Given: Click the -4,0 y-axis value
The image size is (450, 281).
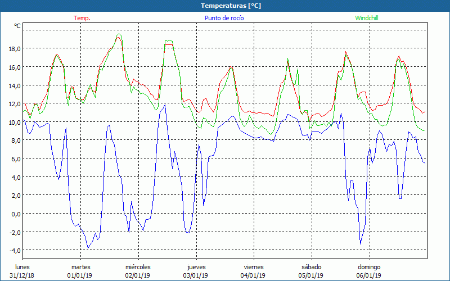Looking at the screenshot, I should 15,251.
